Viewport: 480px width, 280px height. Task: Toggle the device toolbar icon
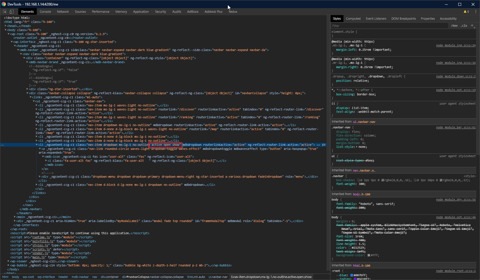tap(12, 12)
